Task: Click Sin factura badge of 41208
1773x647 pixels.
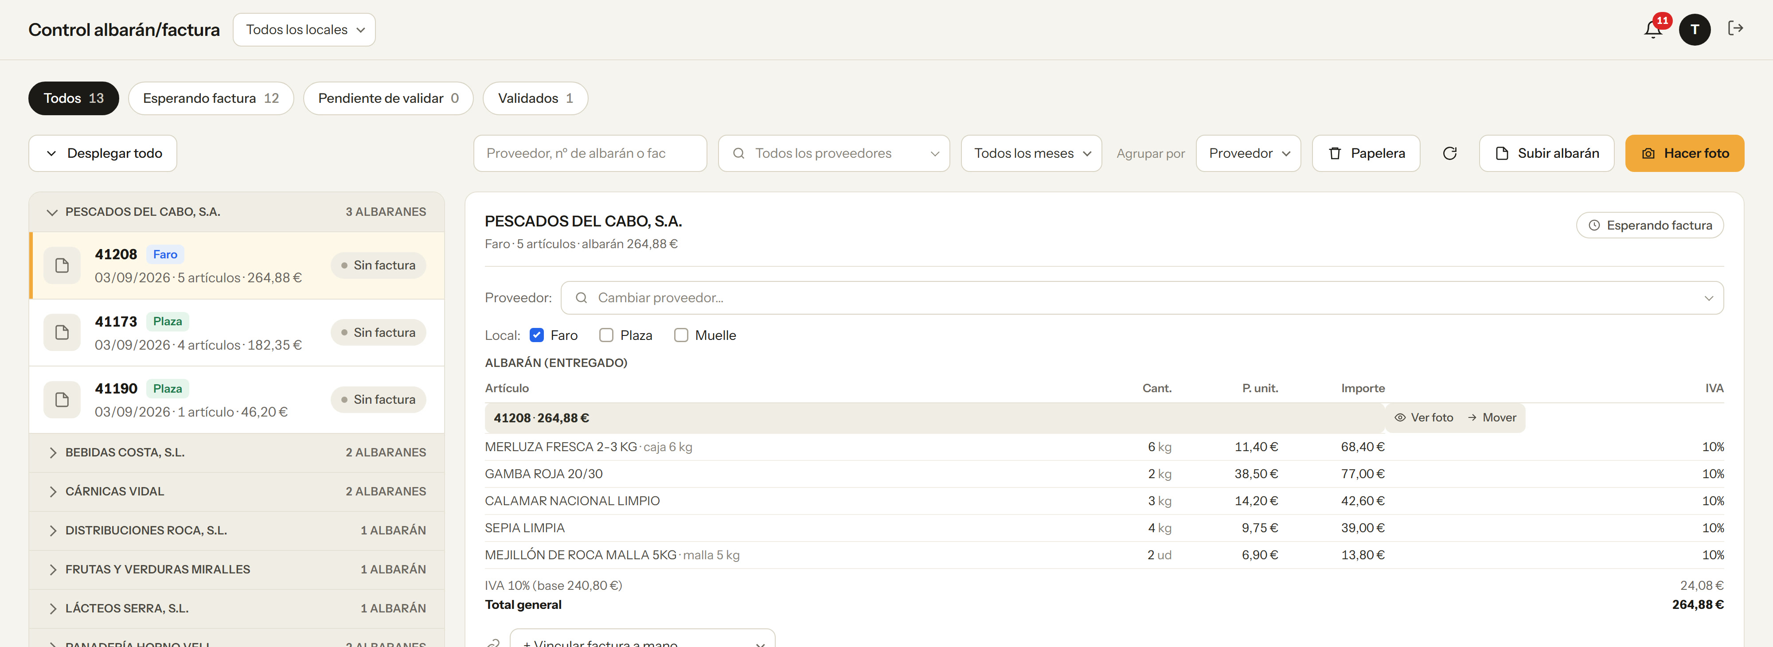Action: coord(378,266)
